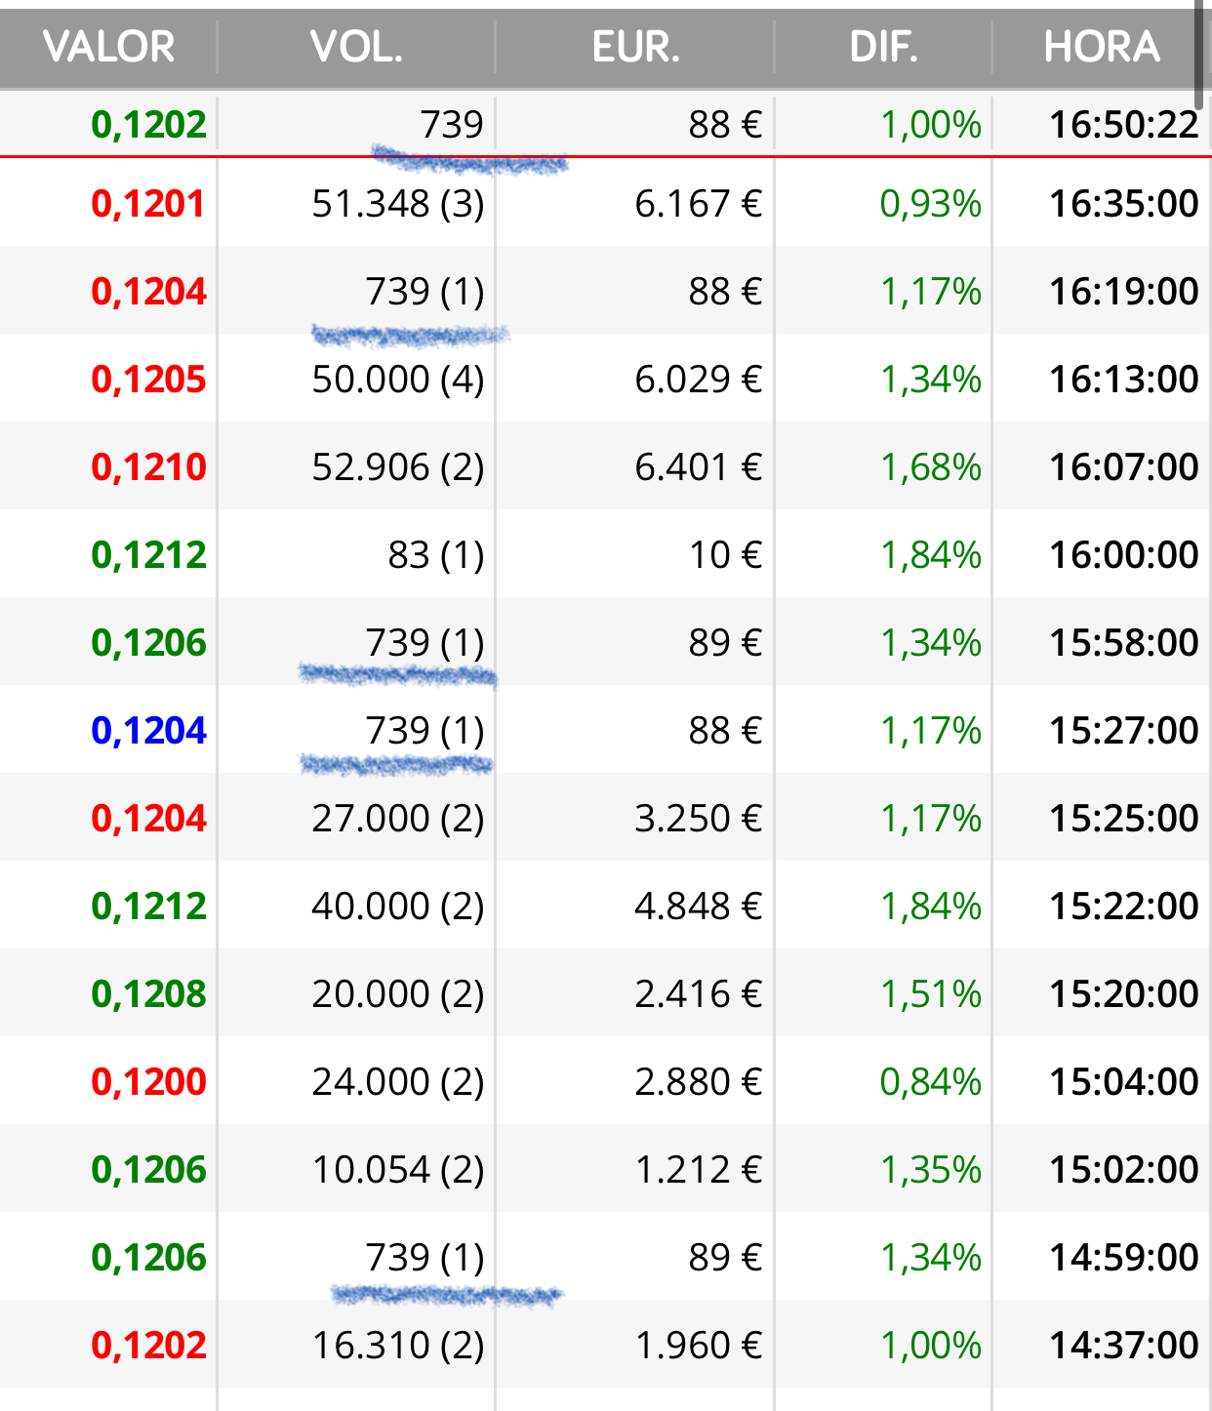
Task: Select time 16:50:22
Action: pyautogui.click(x=1124, y=125)
